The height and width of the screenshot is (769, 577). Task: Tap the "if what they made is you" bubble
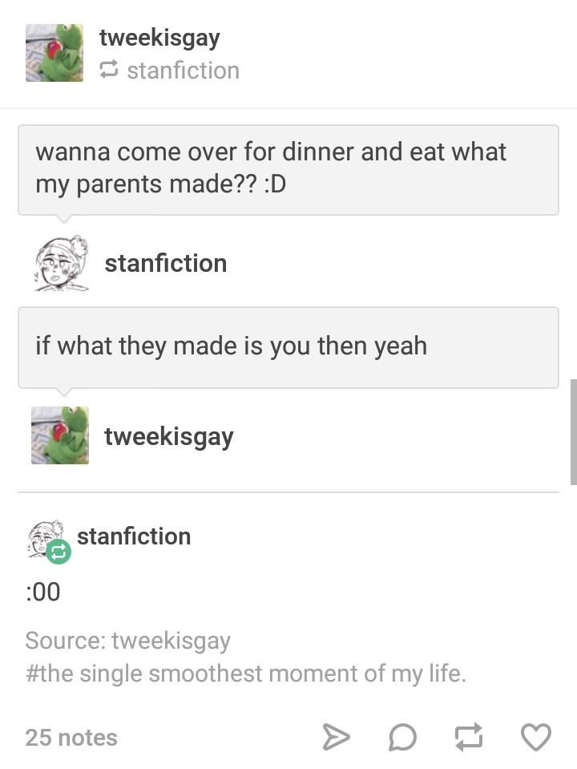tap(288, 346)
